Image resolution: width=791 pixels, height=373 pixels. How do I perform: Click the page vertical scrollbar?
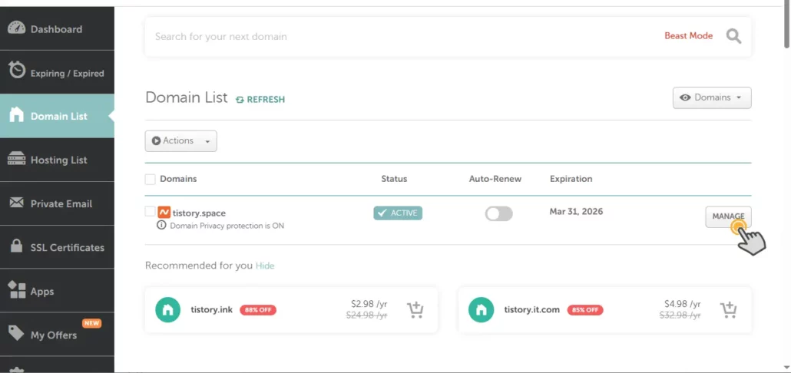point(787,25)
